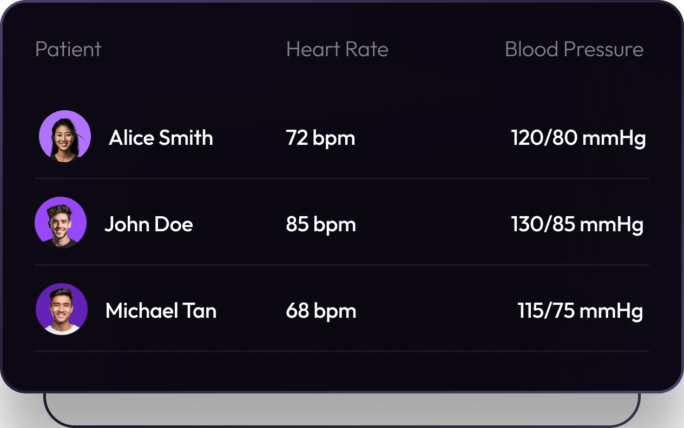Click Michael Tan's 68 bpm reading
Viewport: 684px width, 428px height.
coord(321,311)
